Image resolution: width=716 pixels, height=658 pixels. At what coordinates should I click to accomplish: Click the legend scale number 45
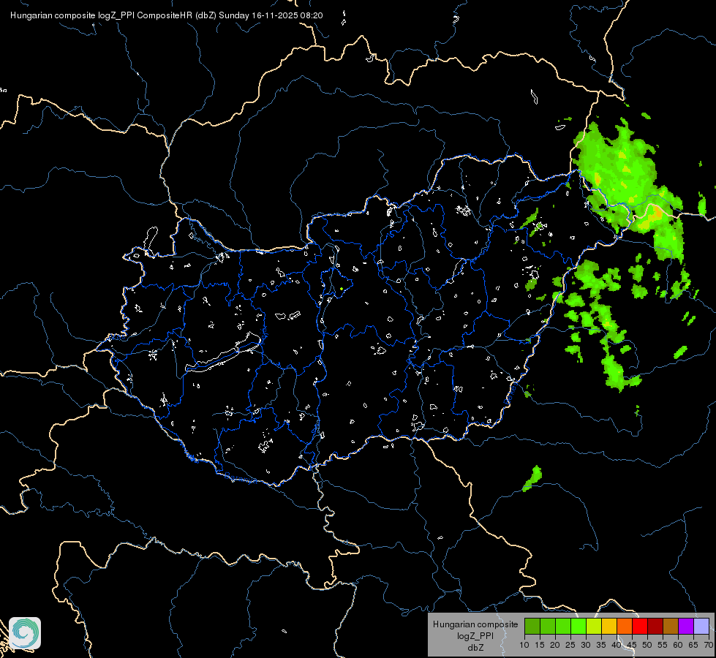pos(632,646)
